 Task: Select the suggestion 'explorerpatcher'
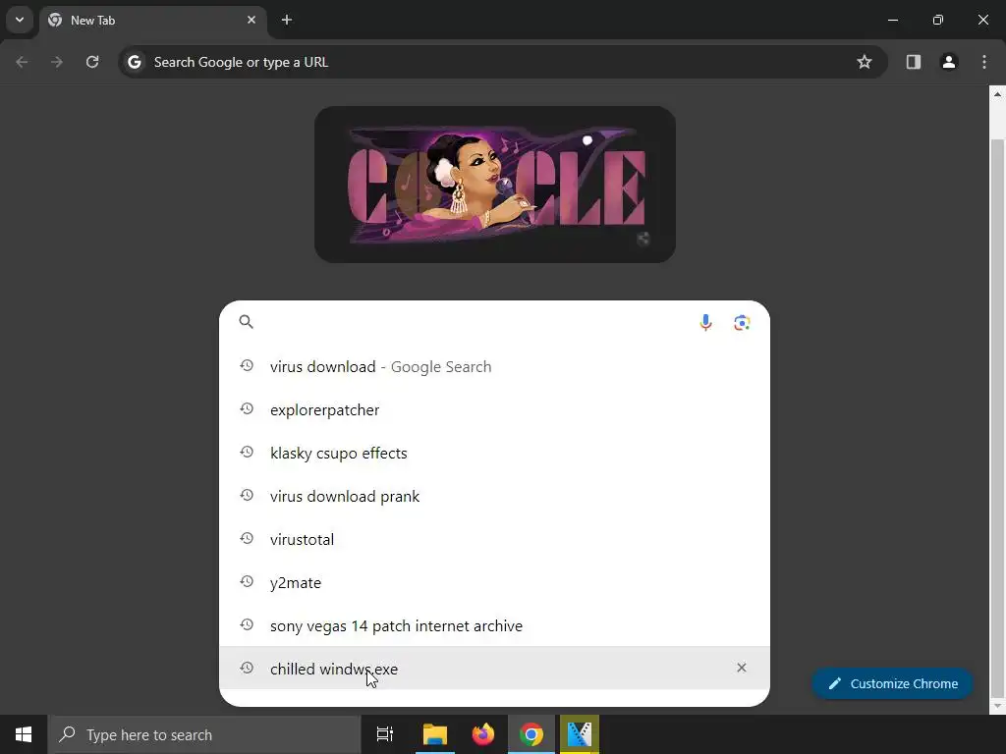pyautogui.click(x=494, y=409)
